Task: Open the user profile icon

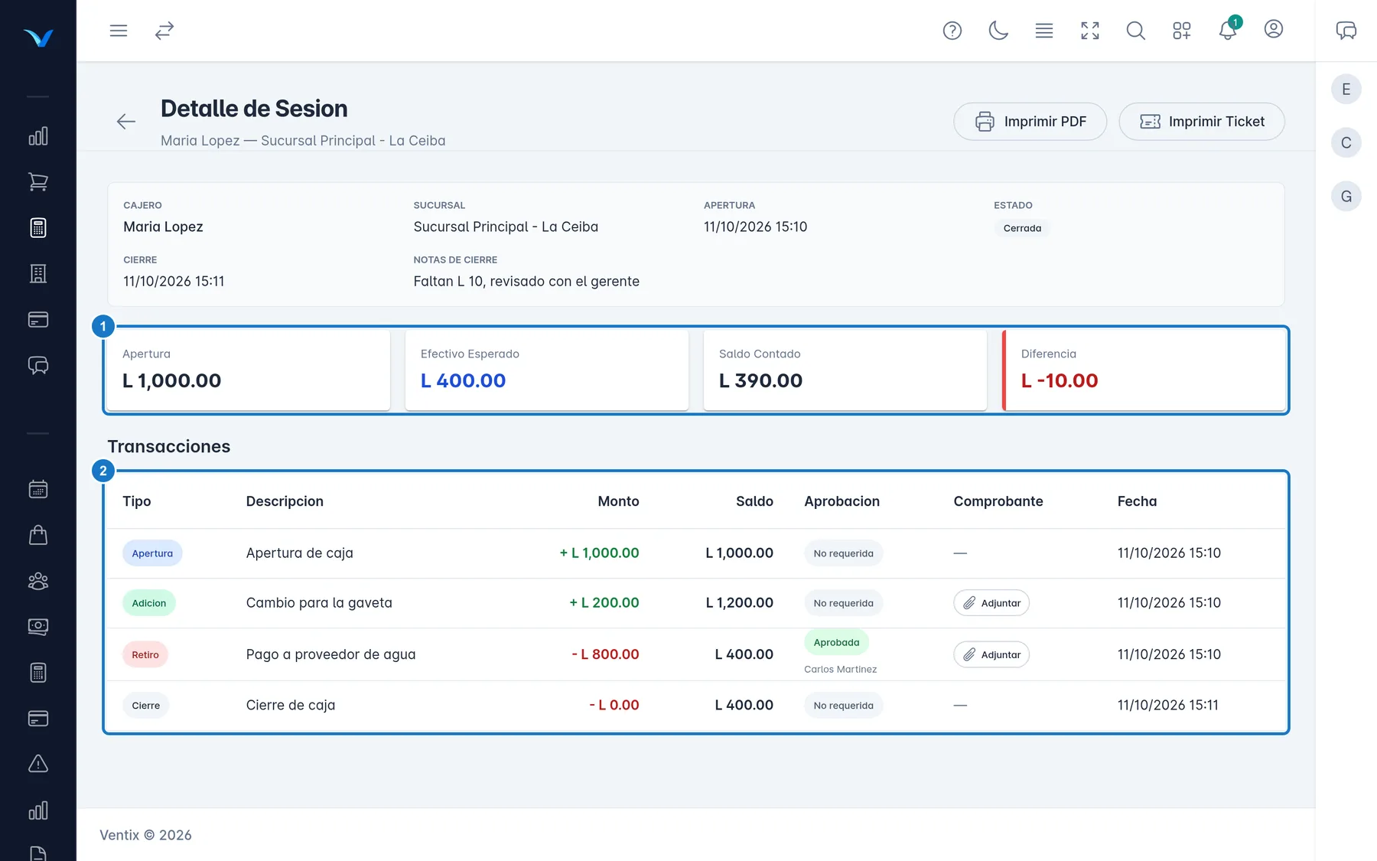Action: [1274, 29]
